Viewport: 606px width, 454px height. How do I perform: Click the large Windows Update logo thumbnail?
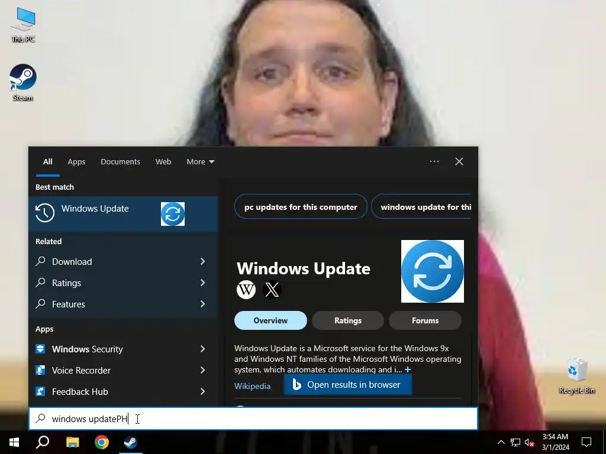[433, 271]
